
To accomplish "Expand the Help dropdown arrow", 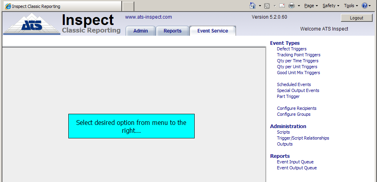I will 370,6.
